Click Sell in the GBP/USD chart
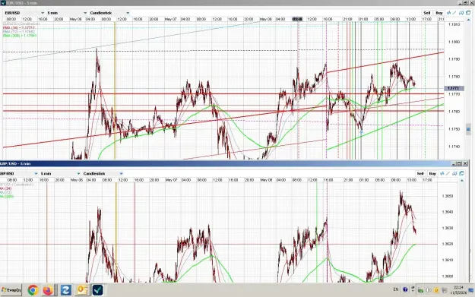The height and width of the screenshot is (297, 475). click(x=420, y=174)
